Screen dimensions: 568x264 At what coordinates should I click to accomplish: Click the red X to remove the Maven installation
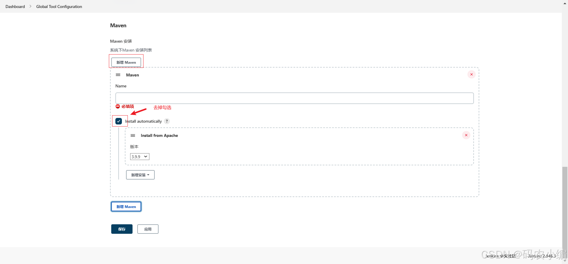[x=471, y=74]
